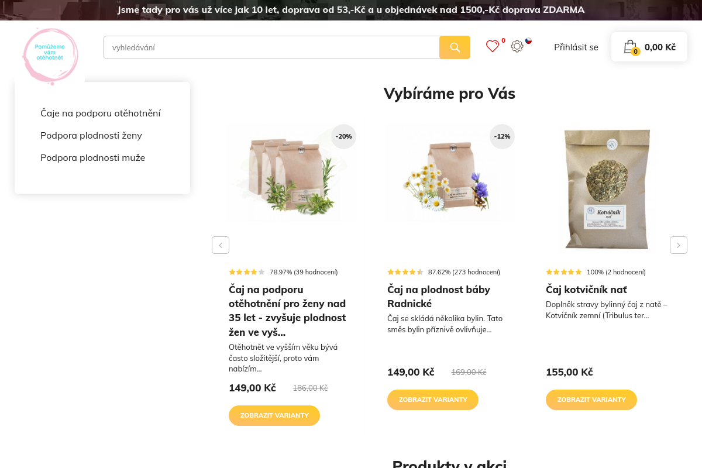702x468 pixels.
Task: Click the yellow search magnifier icon
Action: pos(455,47)
